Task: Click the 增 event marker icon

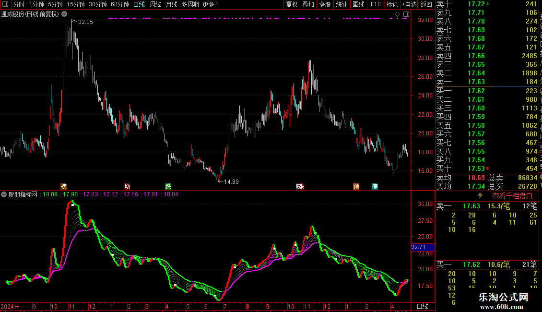Action: (127, 186)
